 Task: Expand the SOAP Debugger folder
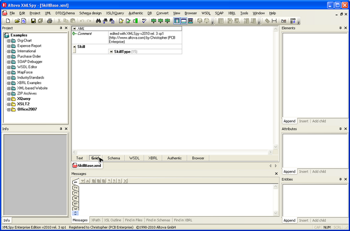point(9,62)
